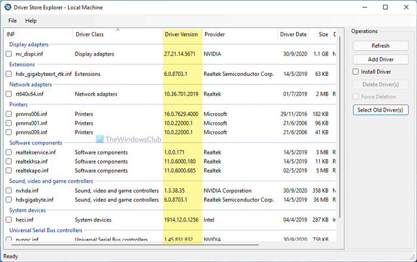Image resolution: width=417 pixels, height=262 pixels.
Task: Sort by Driver Version column header
Action: pos(182,34)
